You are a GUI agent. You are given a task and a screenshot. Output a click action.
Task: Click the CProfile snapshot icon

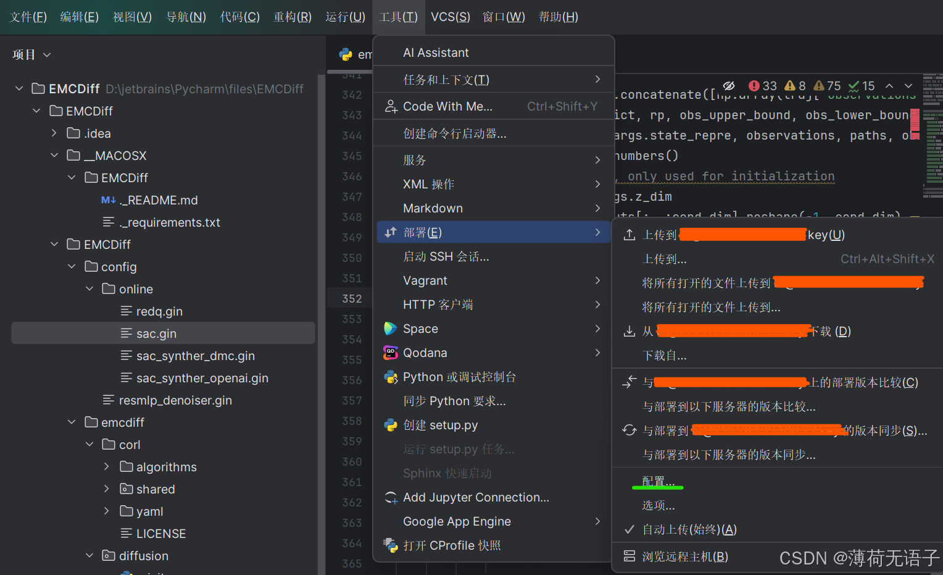coord(391,545)
